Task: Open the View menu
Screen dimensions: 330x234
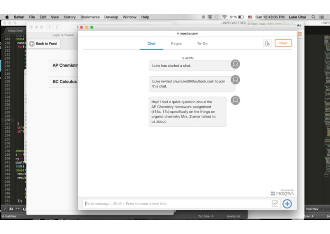Action: click(55, 17)
